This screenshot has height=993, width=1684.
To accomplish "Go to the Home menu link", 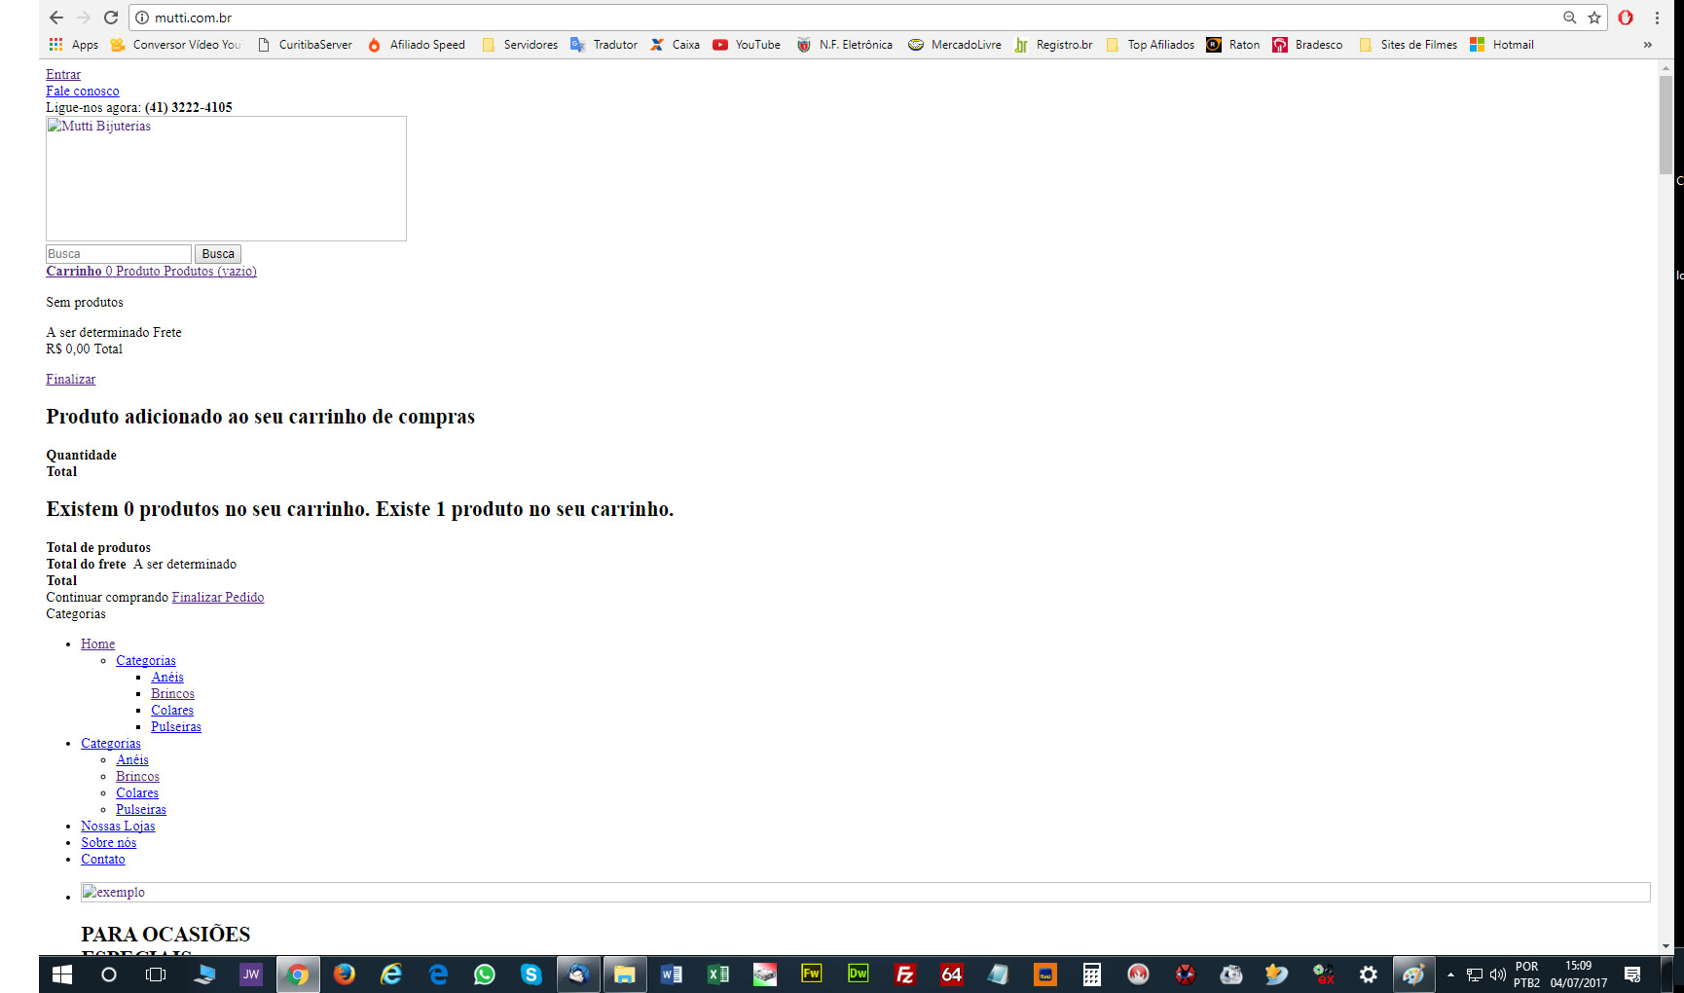I will (98, 644).
